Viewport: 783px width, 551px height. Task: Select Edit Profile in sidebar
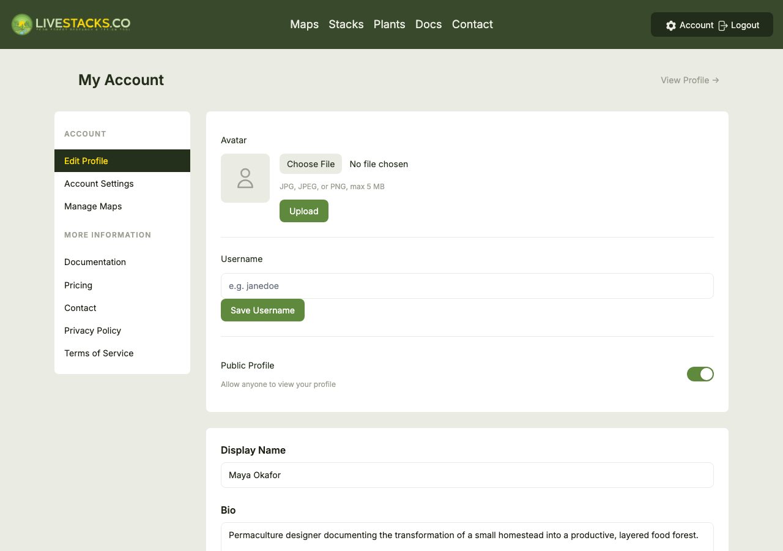pyautogui.click(x=122, y=161)
